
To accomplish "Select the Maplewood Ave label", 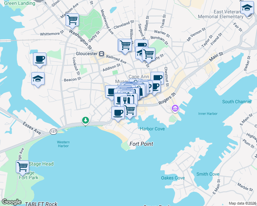I will (107, 22).
